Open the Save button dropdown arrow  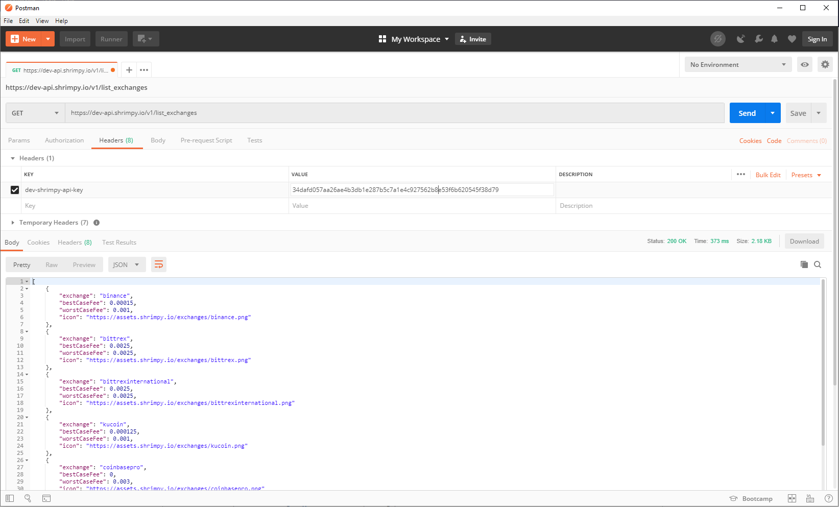[x=819, y=113]
